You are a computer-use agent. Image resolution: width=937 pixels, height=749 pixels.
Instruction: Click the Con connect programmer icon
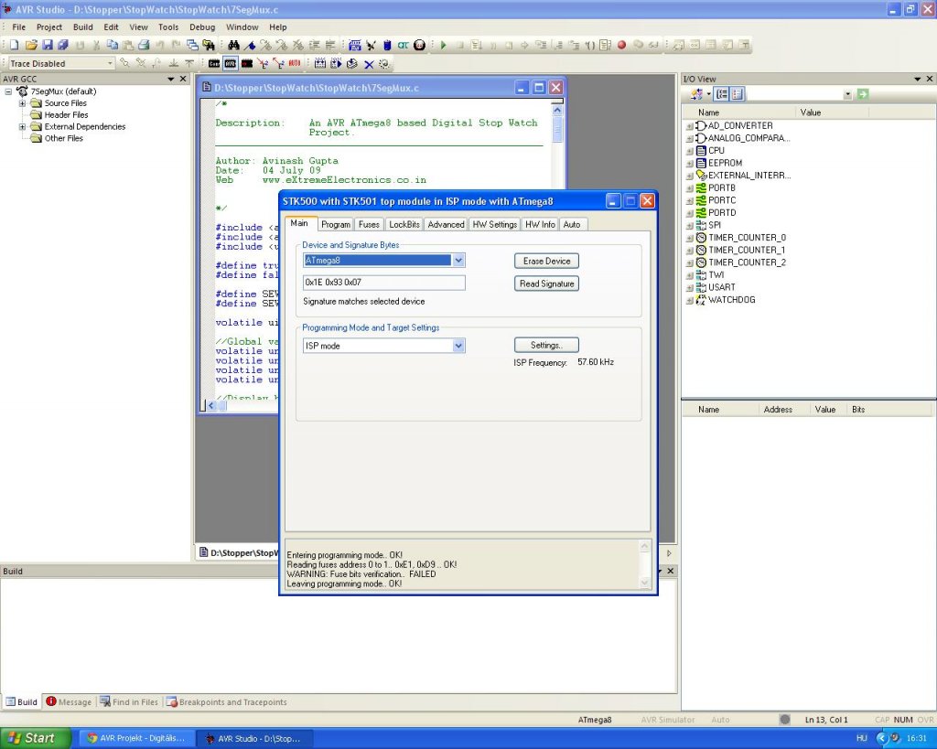coord(214,63)
